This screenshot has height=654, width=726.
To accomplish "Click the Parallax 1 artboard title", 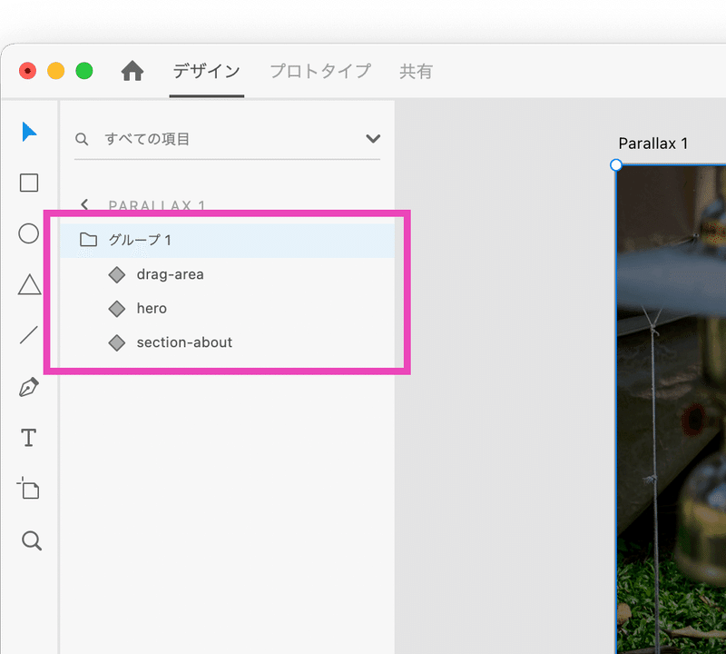I will [x=652, y=144].
